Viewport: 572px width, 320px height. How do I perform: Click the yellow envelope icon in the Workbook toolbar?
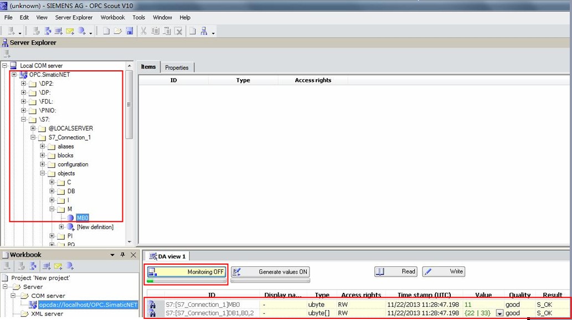pyautogui.click(x=58, y=266)
